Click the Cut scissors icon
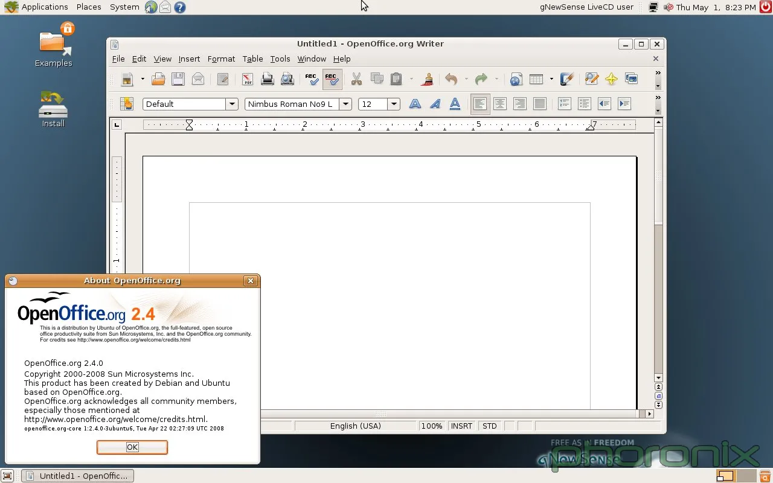The image size is (773, 483). (356, 79)
